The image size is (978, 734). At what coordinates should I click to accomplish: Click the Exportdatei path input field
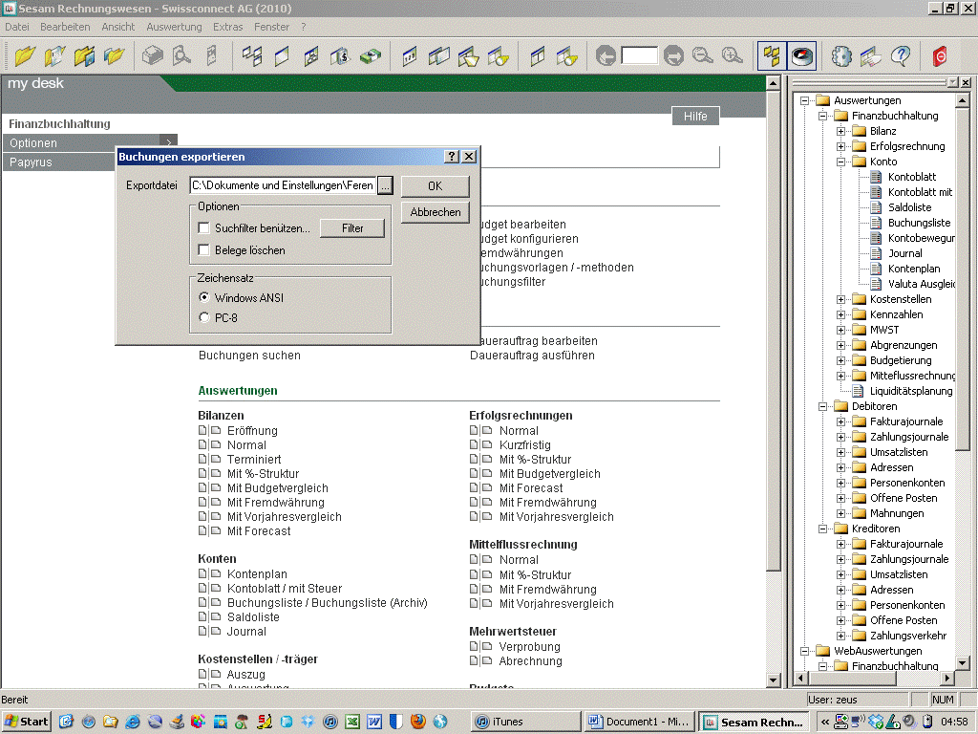(282, 185)
